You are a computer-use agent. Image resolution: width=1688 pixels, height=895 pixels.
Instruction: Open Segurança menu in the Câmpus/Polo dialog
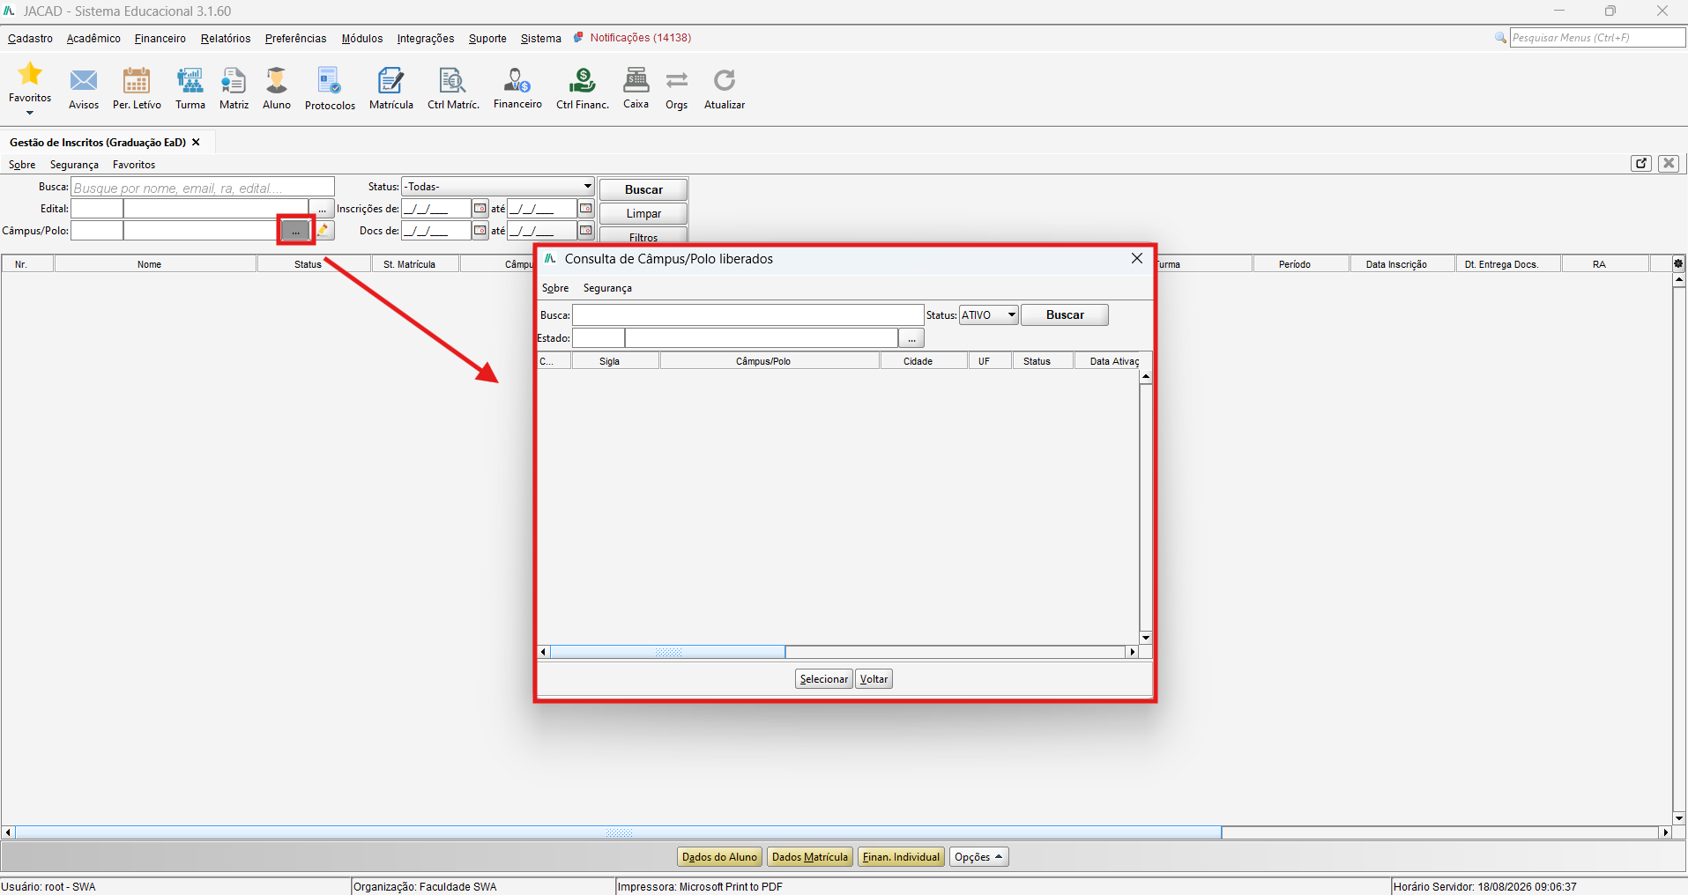coord(607,288)
